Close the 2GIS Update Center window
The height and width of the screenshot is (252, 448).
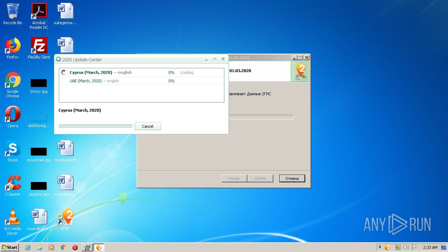point(223,59)
